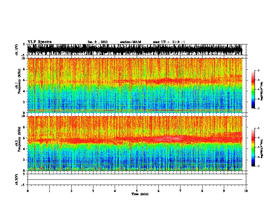Viewport: 277px width, 214px height.
Task: Select the ch.1 "Frequency (kHz)" axis label
Action: 19,81
